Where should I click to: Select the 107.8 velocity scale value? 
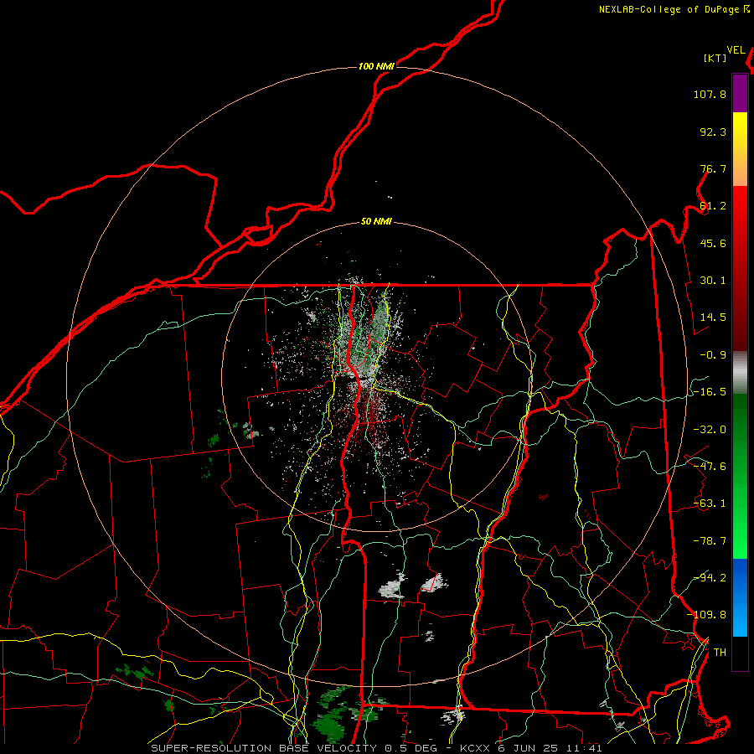(x=710, y=94)
